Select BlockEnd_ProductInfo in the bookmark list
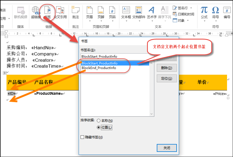 115,68
